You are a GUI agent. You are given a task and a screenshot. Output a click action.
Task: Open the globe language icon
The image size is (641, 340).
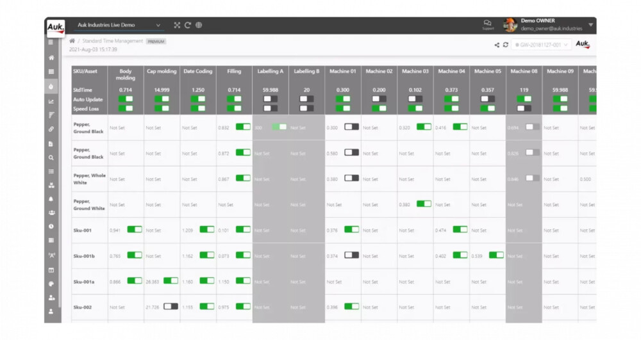tap(199, 25)
